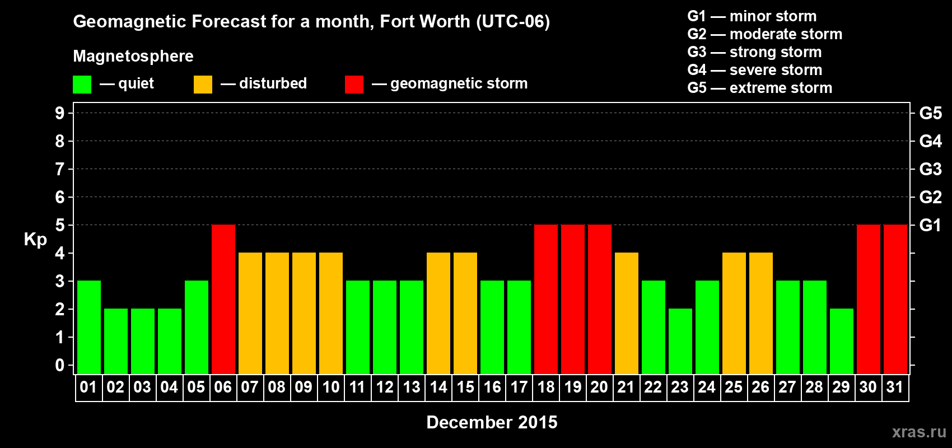Select the orange bar for day 10

click(x=331, y=313)
